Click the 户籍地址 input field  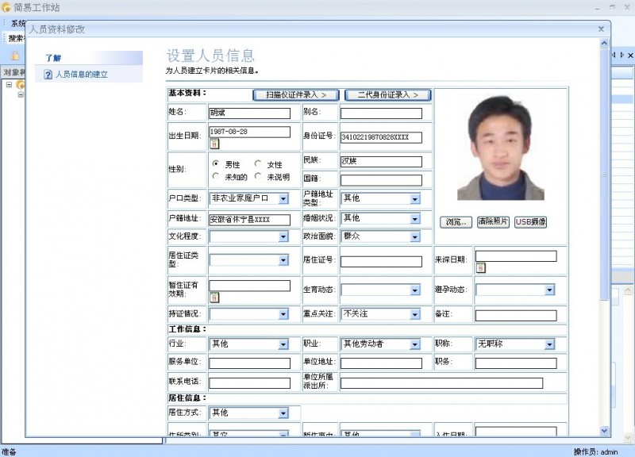[x=249, y=220]
